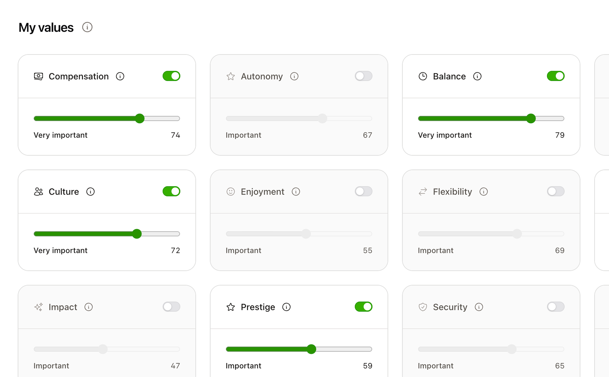Click the star icon beside Autonomy
The width and height of the screenshot is (609, 377).
[231, 76]
